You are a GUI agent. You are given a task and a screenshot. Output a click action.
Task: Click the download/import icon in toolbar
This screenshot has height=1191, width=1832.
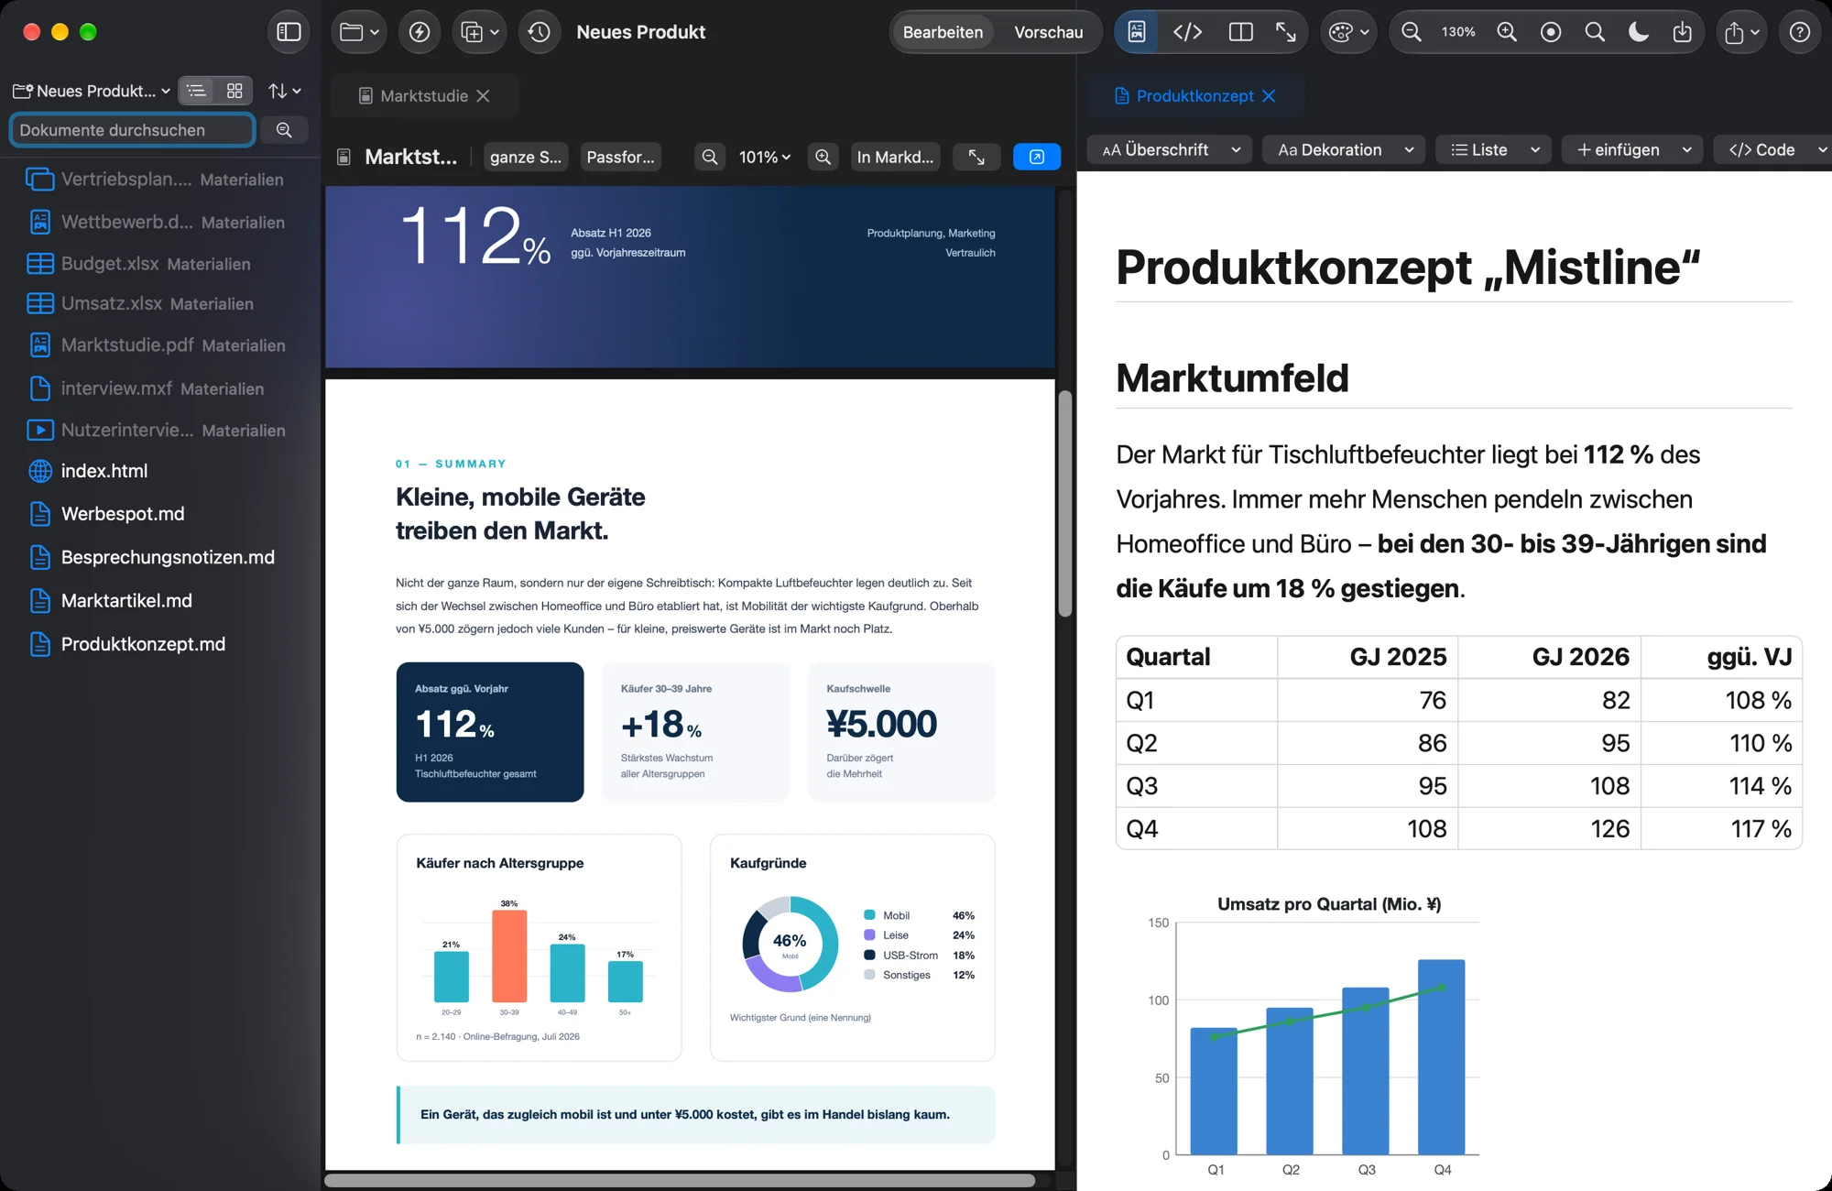coord(1683,32)
